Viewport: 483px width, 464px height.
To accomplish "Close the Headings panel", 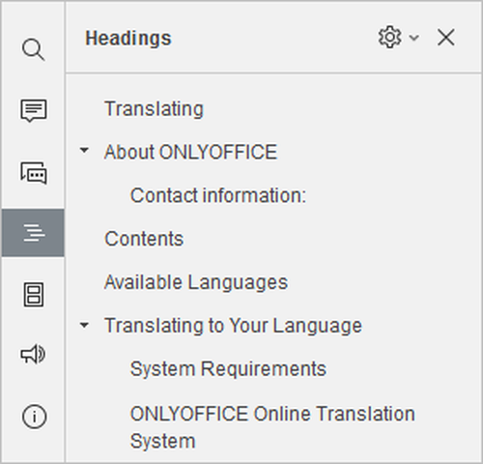I will [446, 38].
